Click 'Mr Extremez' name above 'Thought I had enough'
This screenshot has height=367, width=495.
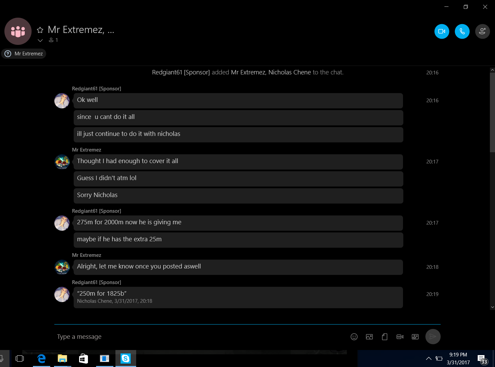pyautogui.click(x=87, y=150)
